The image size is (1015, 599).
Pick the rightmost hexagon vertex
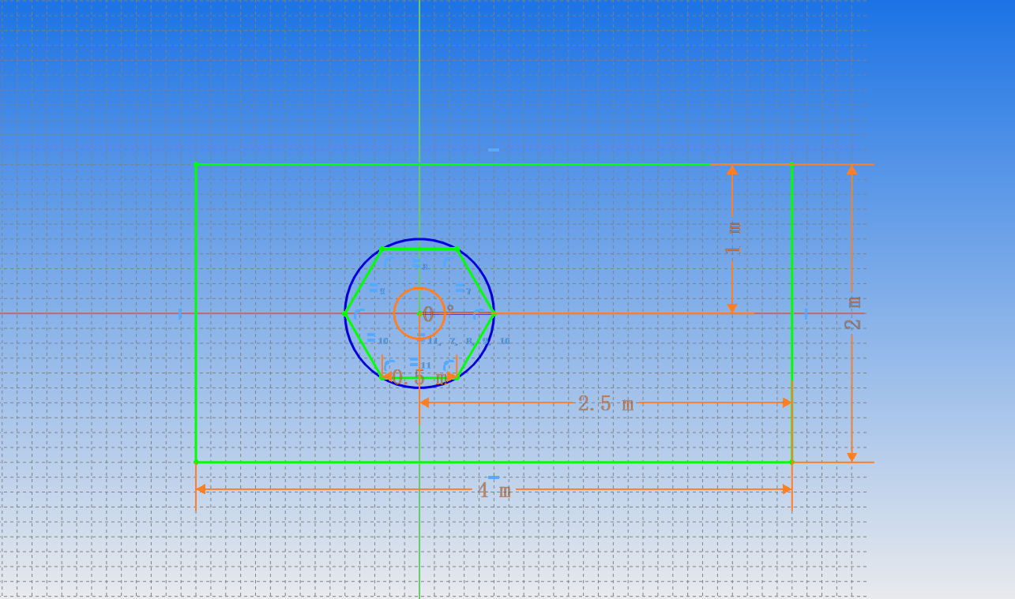click(x=494, y=313)
